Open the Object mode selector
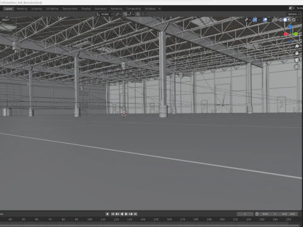The width and height of the screenshot is (303, 227). [6, 20]
